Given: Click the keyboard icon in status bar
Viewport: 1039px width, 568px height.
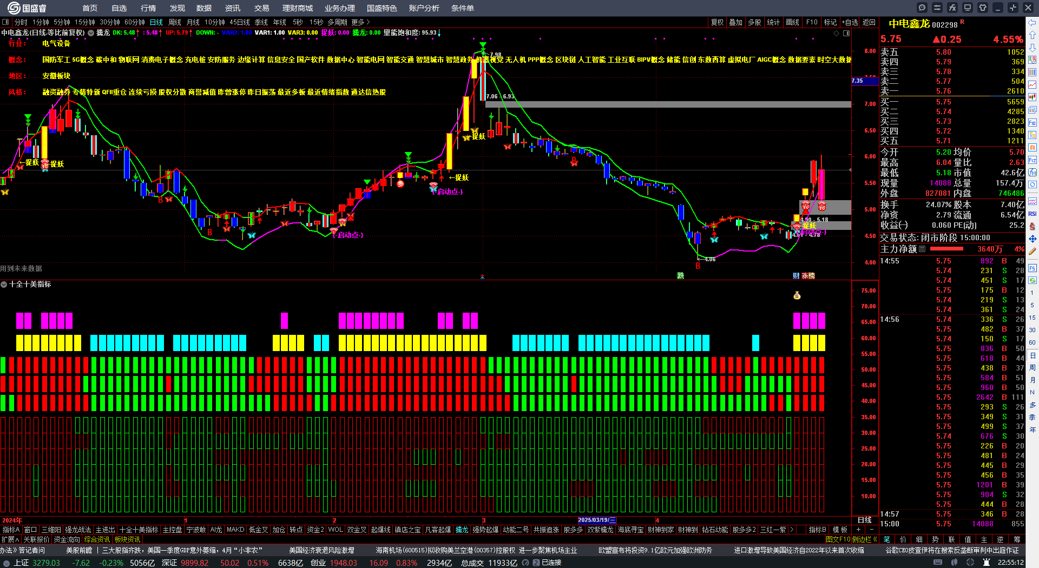Looking at the screenshot, I should tap(938, 563).
